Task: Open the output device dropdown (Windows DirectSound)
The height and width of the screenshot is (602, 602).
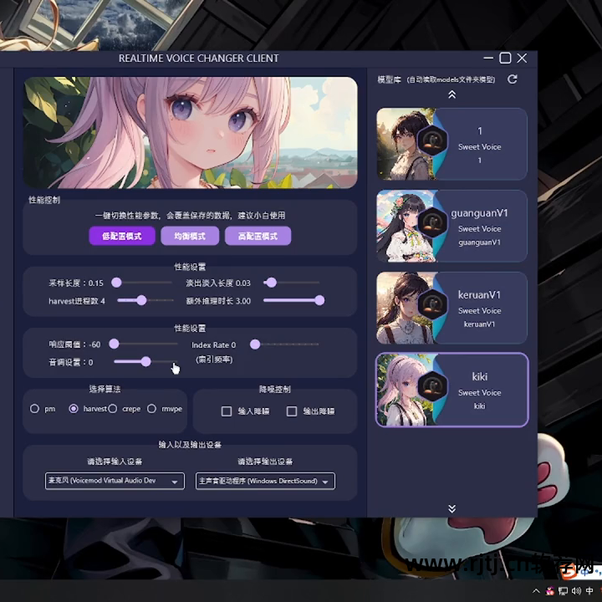Action: [265, 481]
